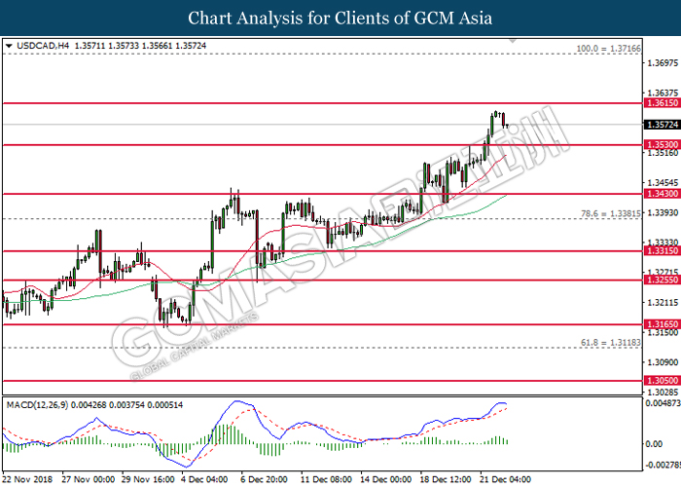This screenshot has width=681, height=487.
Task: Click Fibonacci label 78.6 = 1.33815
Action: coord(611,213)
